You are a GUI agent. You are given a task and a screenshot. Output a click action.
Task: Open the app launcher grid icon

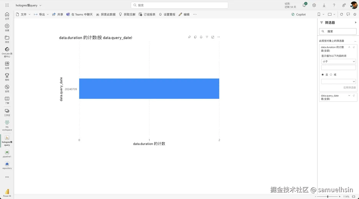(7, 5)
